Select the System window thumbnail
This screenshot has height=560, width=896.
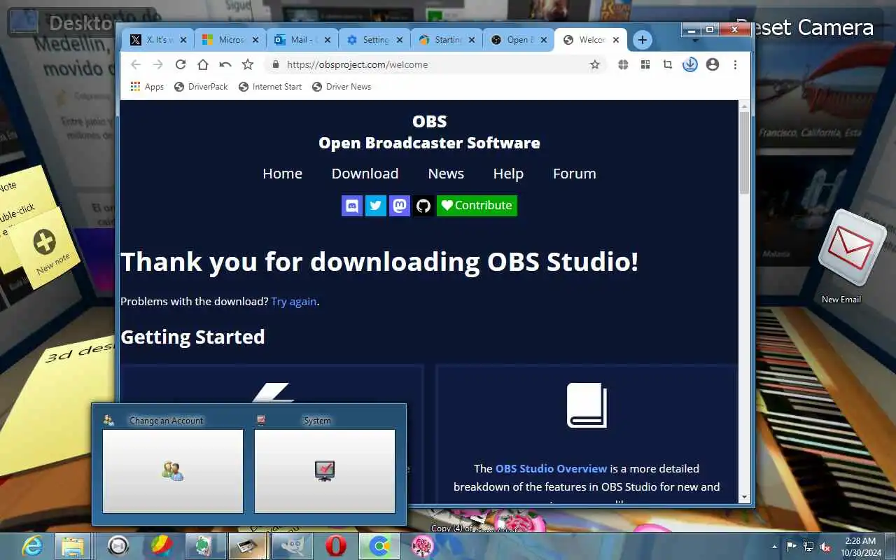pyautogui.click(x=325, y=471)
